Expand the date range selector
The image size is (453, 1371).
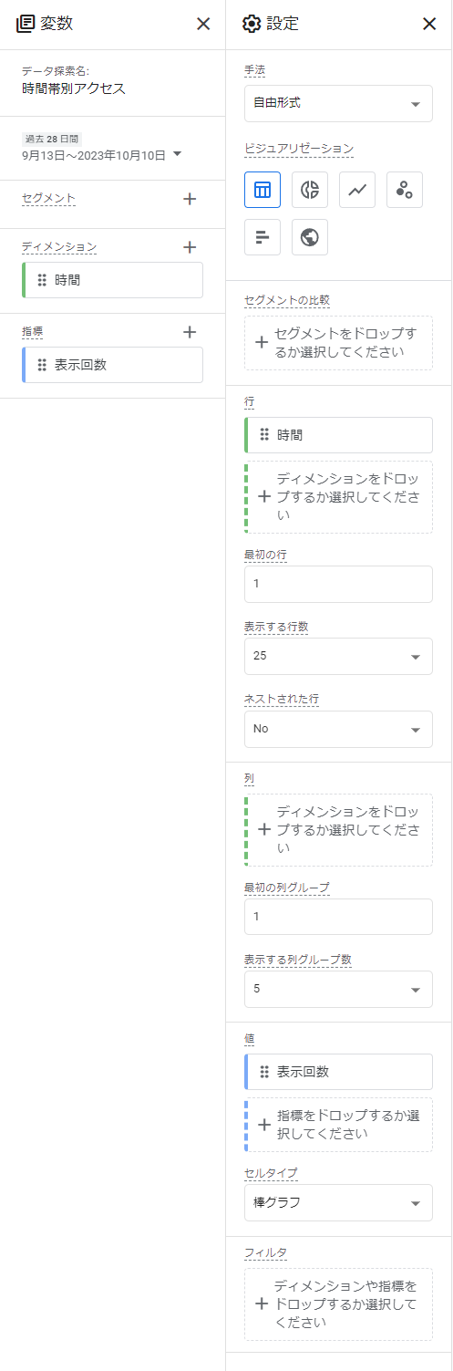(102, 155)
